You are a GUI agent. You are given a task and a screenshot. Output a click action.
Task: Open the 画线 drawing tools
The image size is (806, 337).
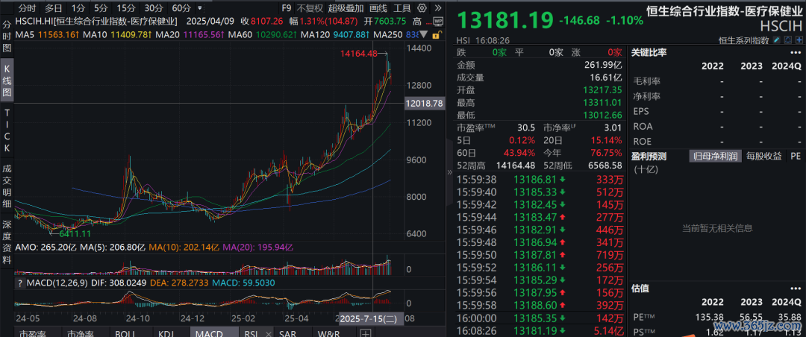tap(378, 8)
